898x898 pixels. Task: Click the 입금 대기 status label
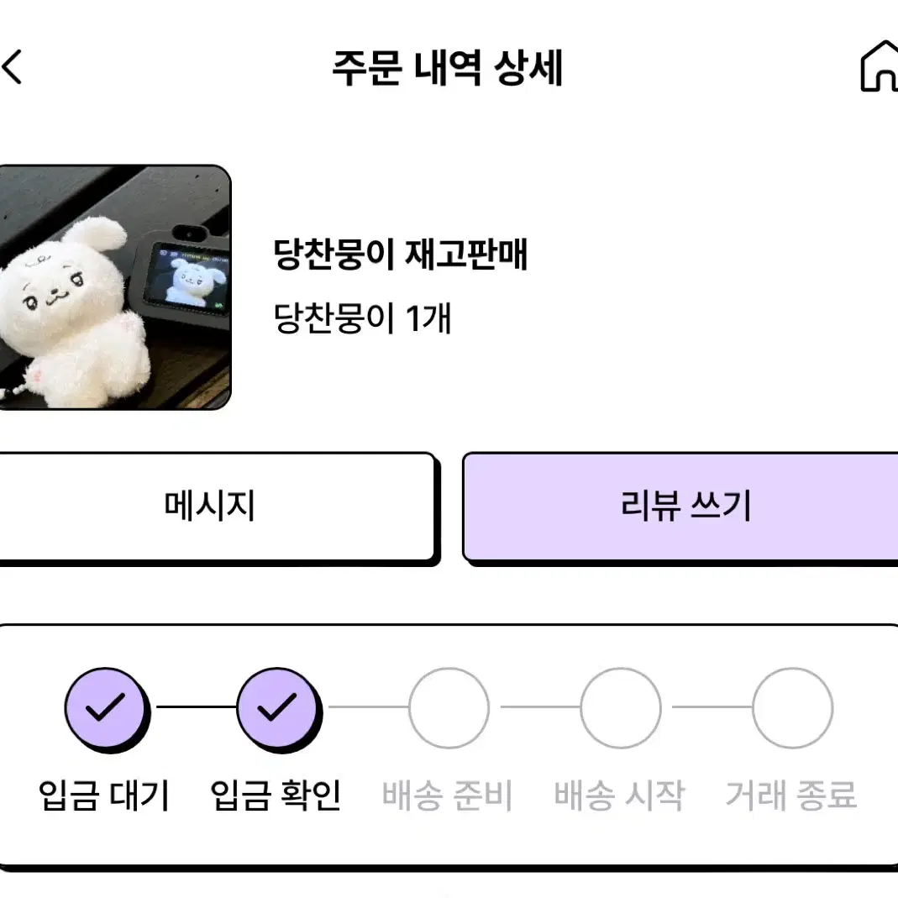click(104, 796)
